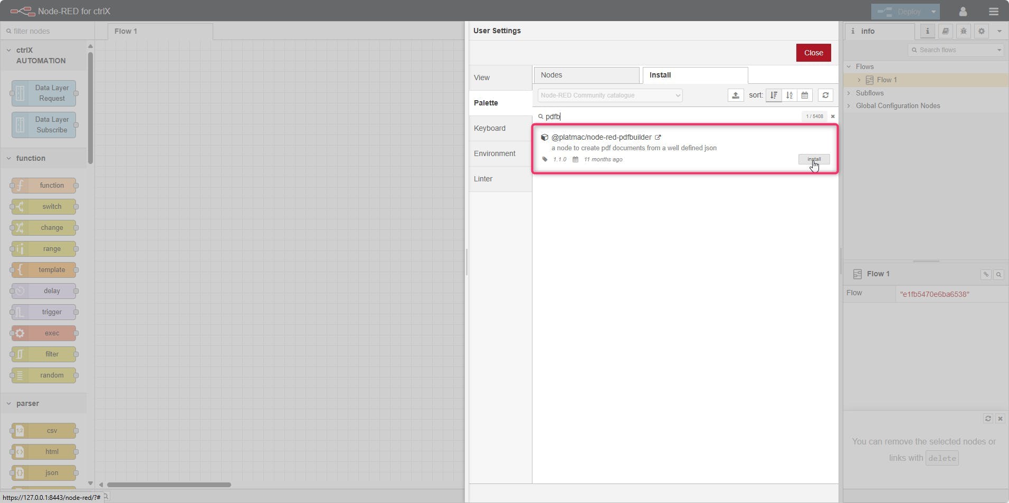Screen dimensions: 1009x503
Task: Show the debug messages sidebar tab
Action: pyautogui.click(x=963, y=31)
